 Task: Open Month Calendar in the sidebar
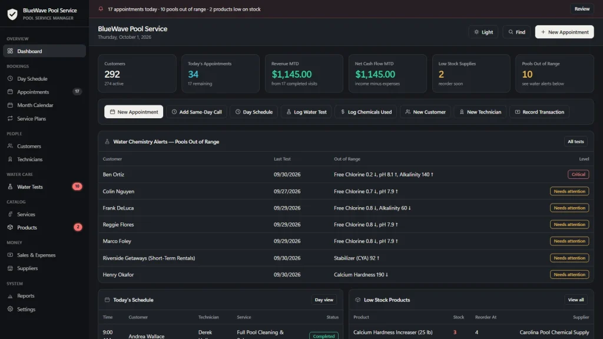[44, 105]
